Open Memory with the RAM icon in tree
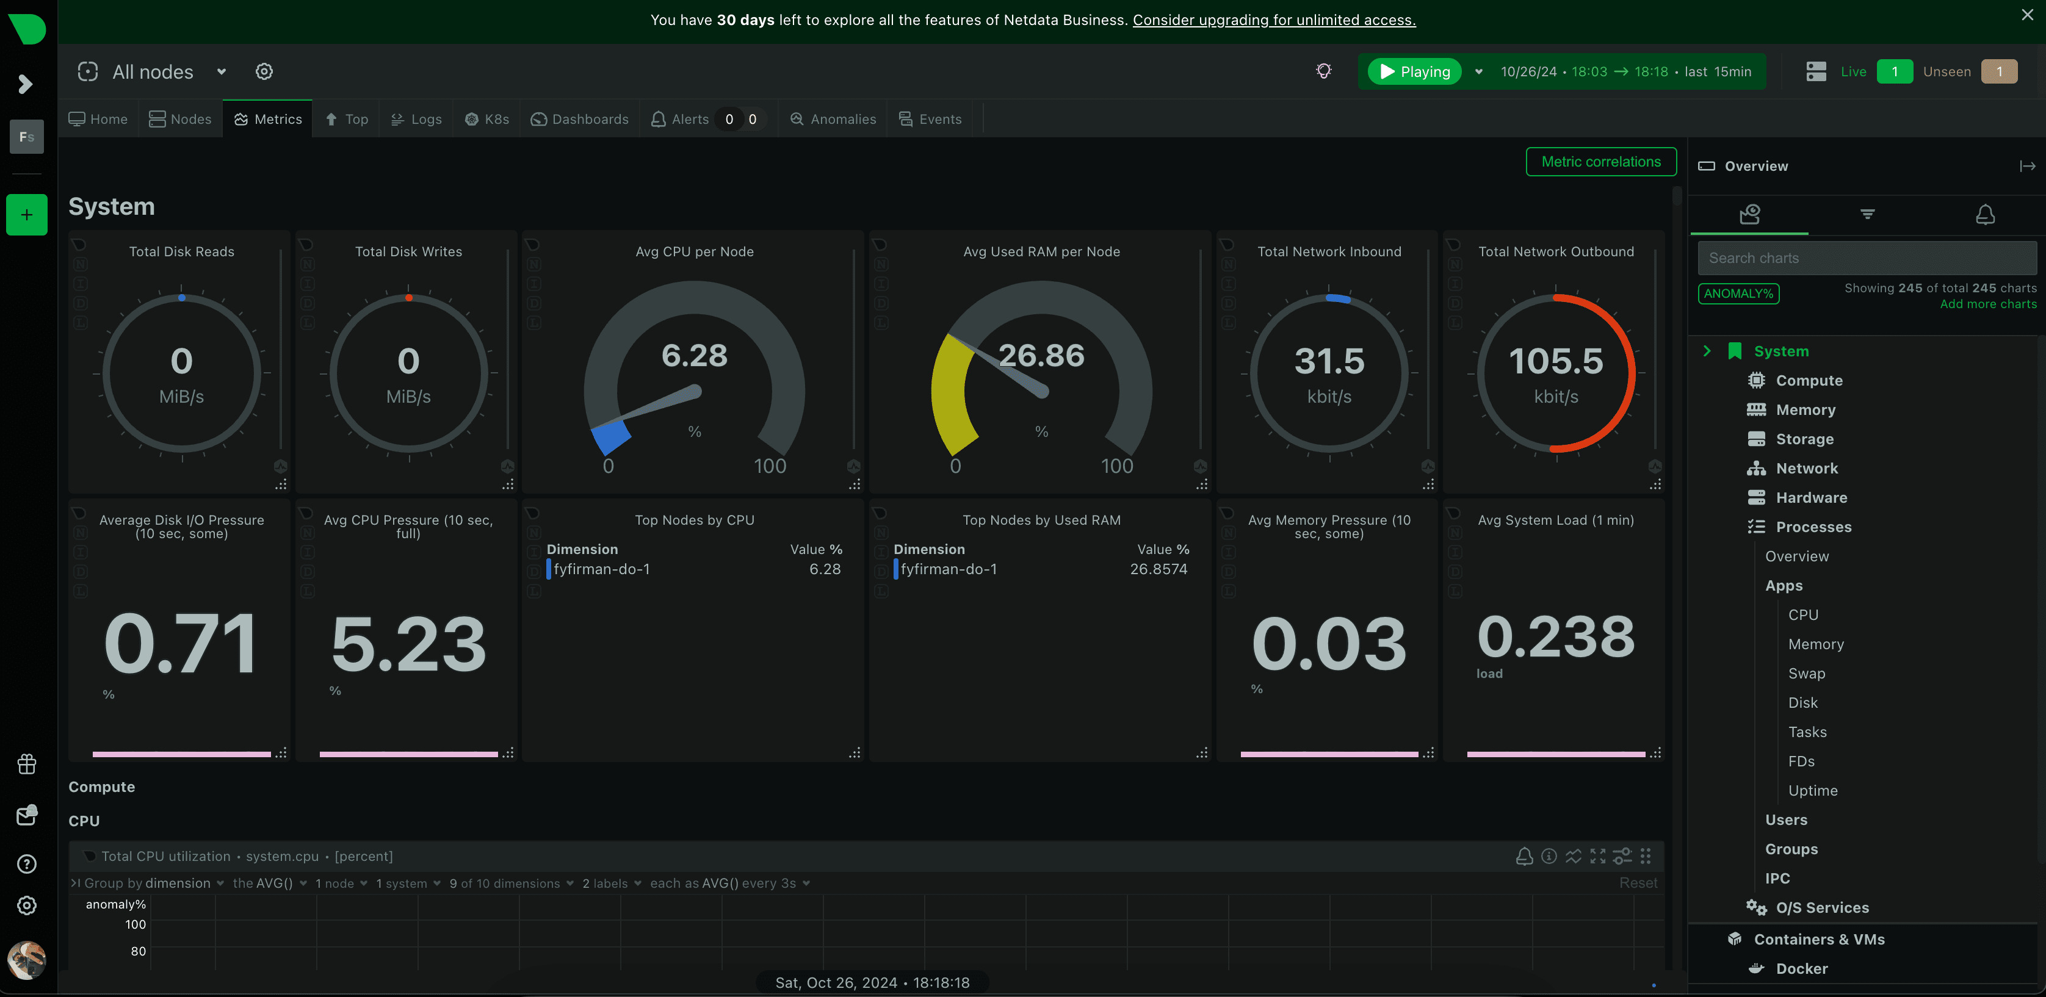This screenshot has width=2046, height=997. point(1806,409)
